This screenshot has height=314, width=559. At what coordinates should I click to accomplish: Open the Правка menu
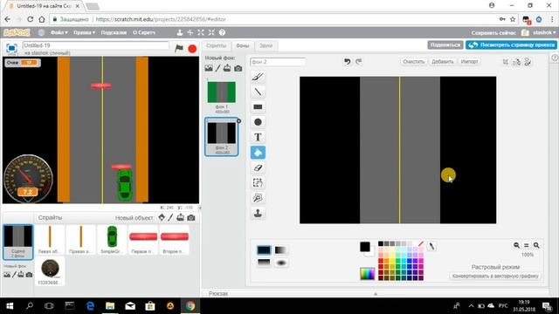pos(84,32)
